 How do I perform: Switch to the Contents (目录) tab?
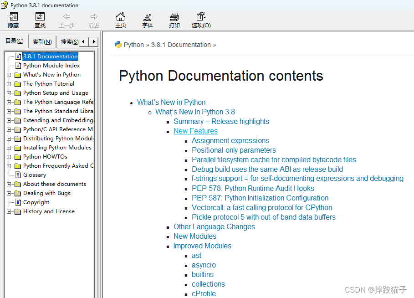15,41
